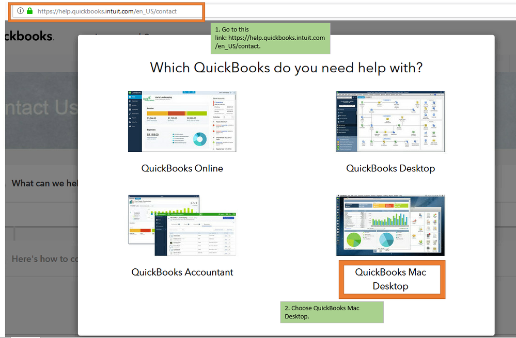Viewport: 516px width, 338px height.
Task: Open the QuickBooks Accountant screenshot thumbnail
Action: click(x=182, y=225)
